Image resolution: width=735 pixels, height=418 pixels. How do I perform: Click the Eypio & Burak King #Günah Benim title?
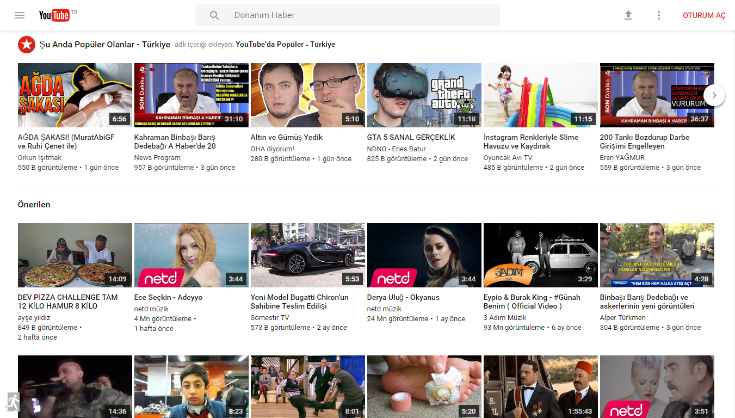click(532, 302)
